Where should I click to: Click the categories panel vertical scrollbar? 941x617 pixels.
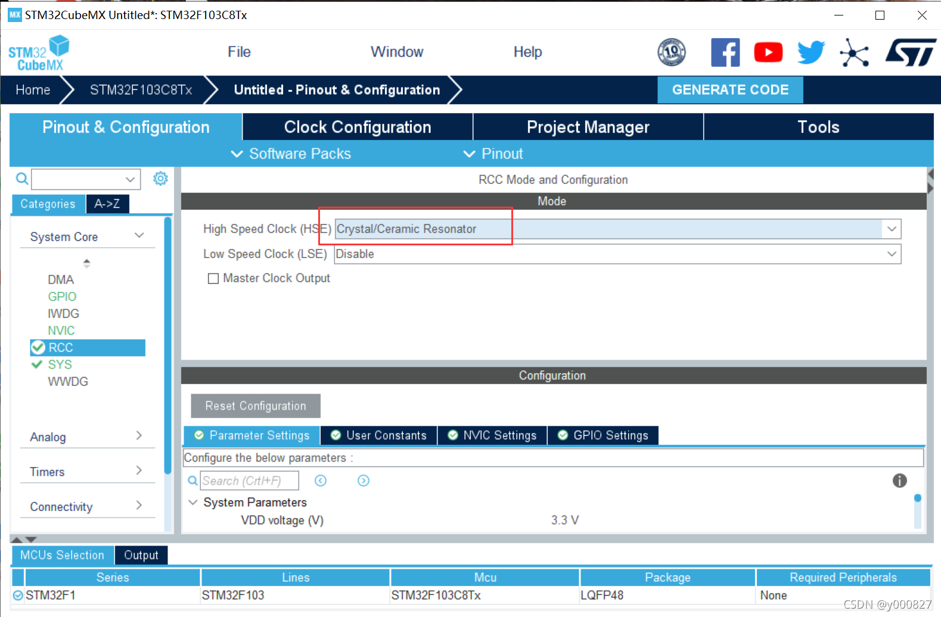pos(168,345)
